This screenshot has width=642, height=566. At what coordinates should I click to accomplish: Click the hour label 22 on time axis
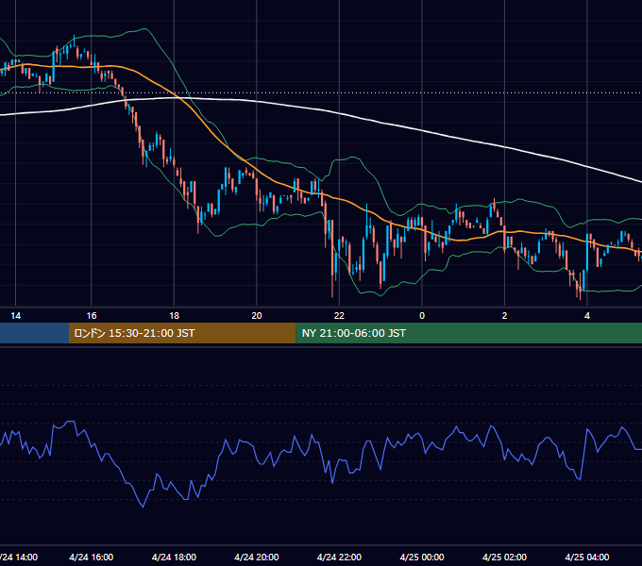339,316
